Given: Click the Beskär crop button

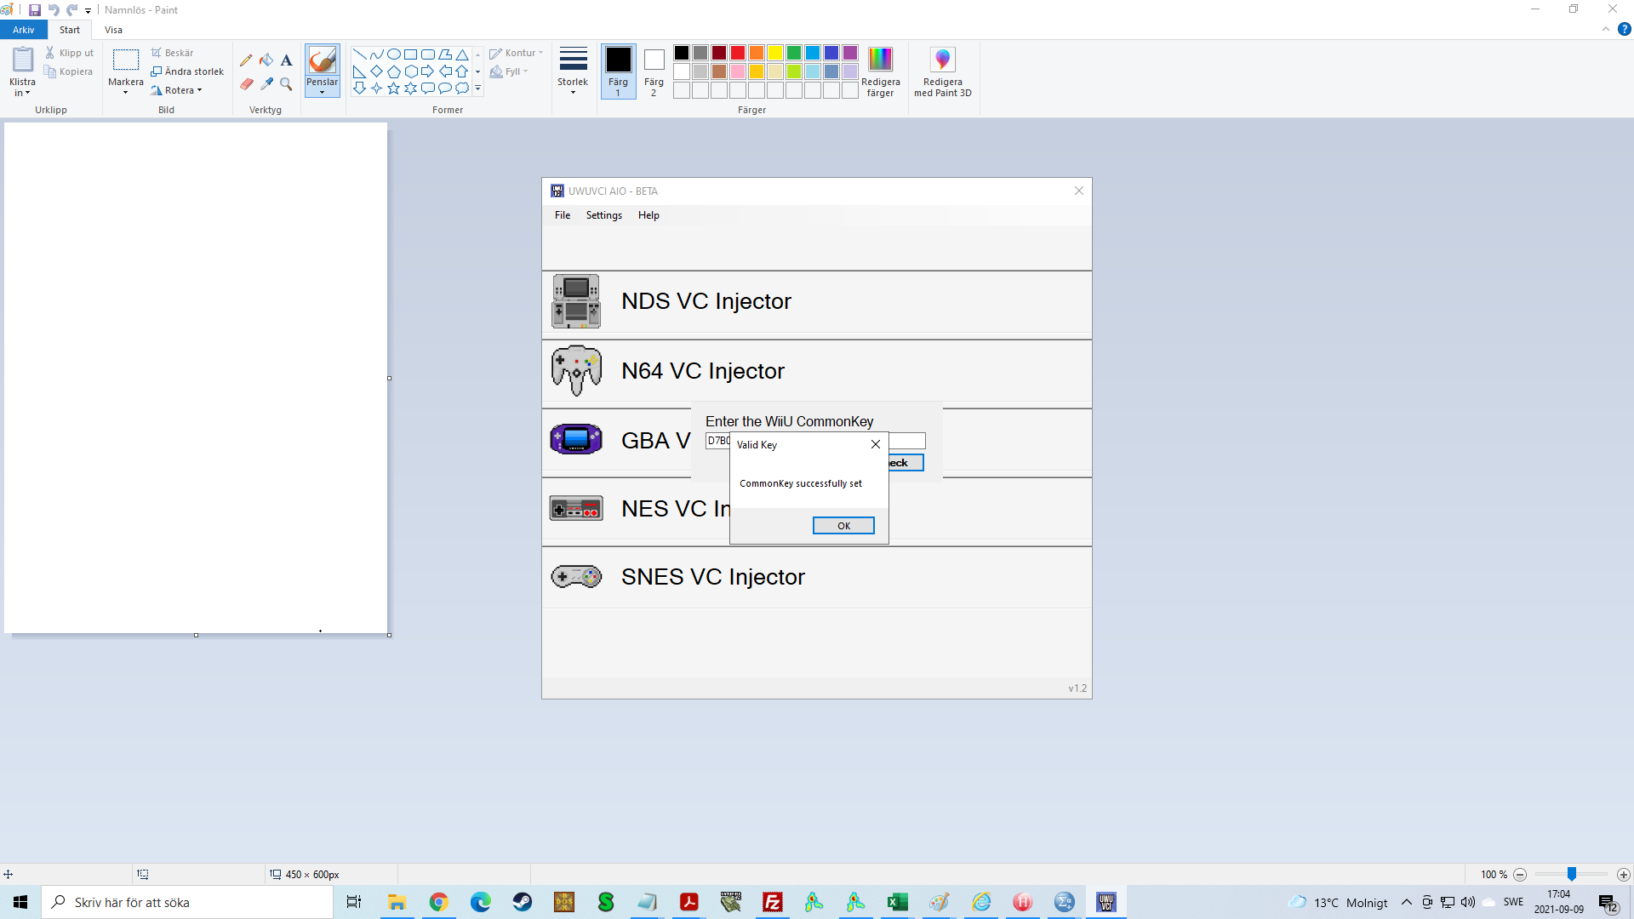Looking at the screenshot, I should pyautogui.click(x=172, y=53).
